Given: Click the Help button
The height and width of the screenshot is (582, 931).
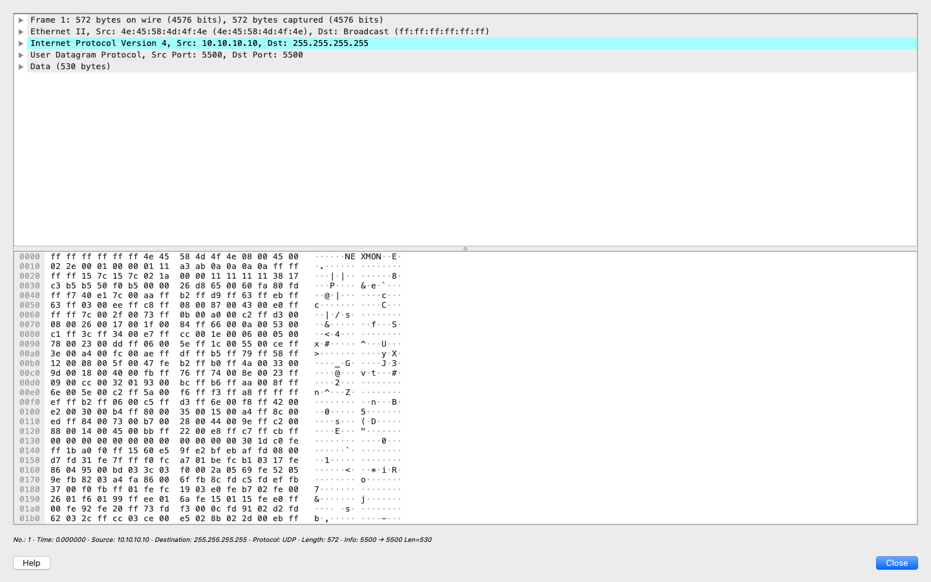Looking at the screenshot, I should click(x=31, y=563).
